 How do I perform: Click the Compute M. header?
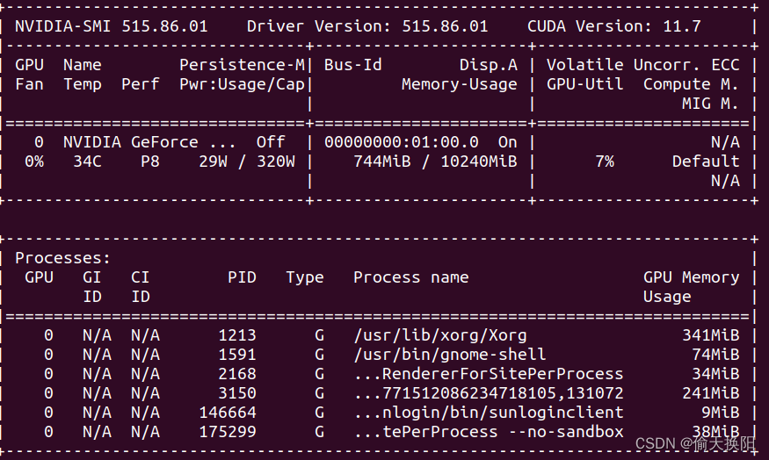tap(691, 84)
